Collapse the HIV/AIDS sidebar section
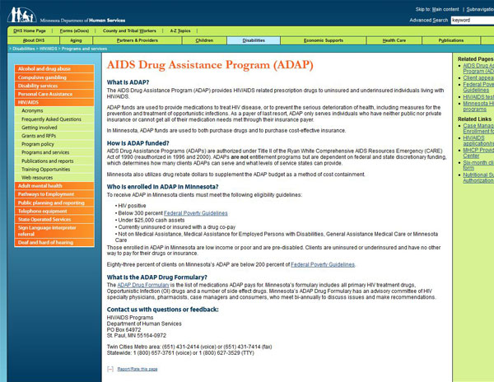The width and height of the screenshot is (494, 382). tap(54, 102)
